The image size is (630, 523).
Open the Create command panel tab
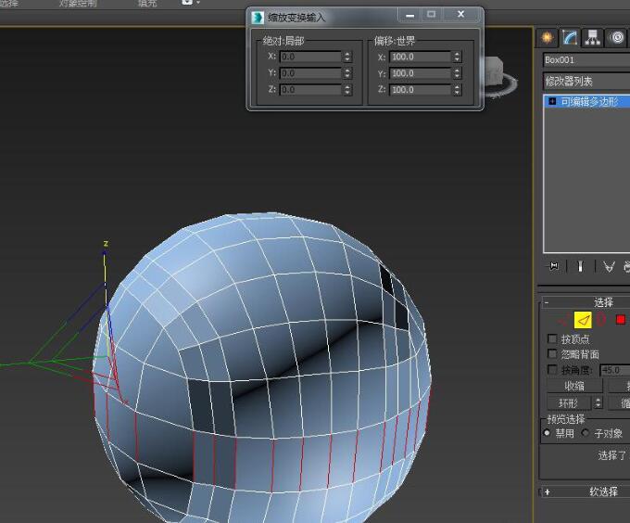[548, 37]
